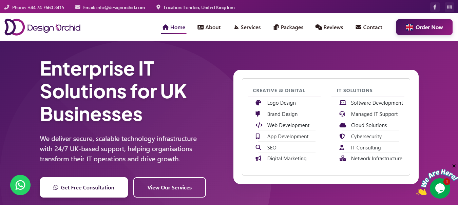Viewport: 458px width, 205px height.
Task: Click the Design Orchid logo
Action: 42,27
